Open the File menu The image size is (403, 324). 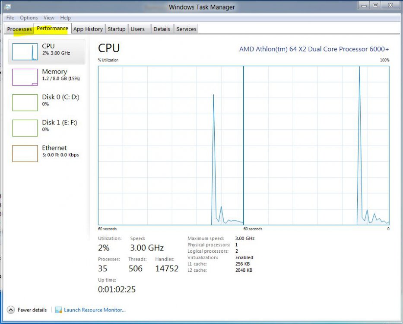point(10,18)
